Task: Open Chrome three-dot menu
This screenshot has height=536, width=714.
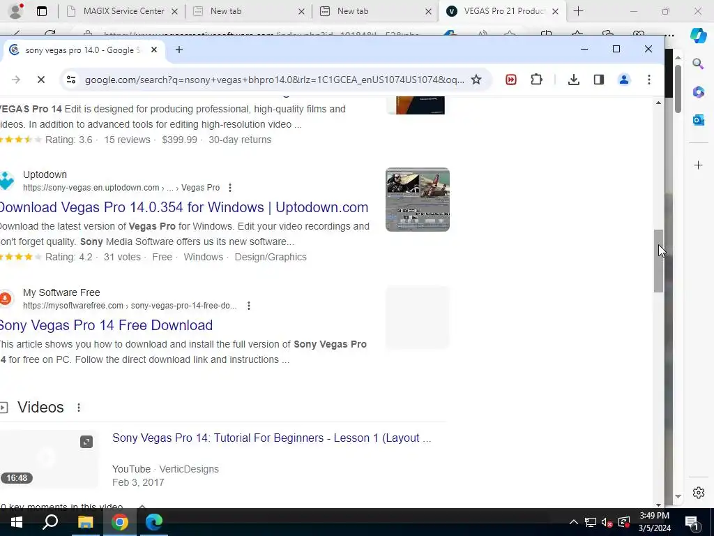Action: pyautogui.click(x=649, y=80)
